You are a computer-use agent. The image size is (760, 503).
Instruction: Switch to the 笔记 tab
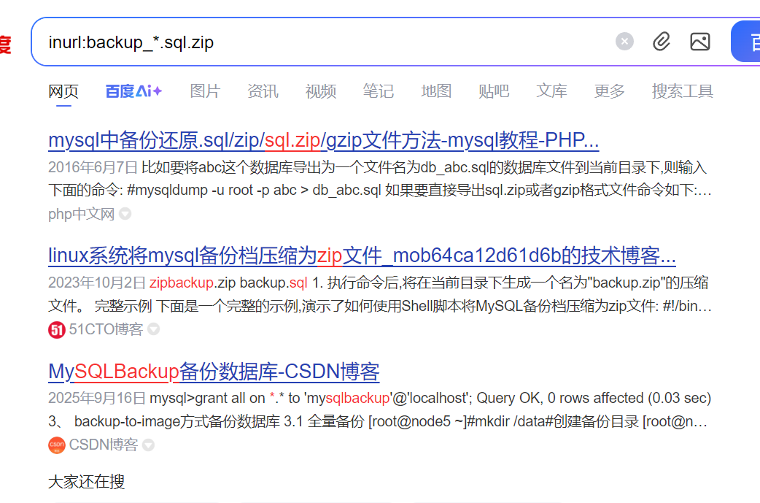pyautogui.click(x=378, y=91)
